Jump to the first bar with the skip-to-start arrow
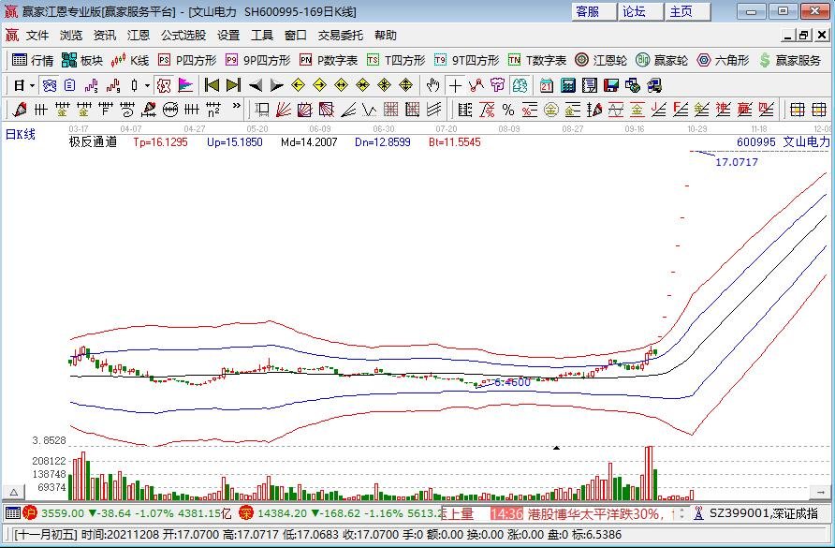The height and width of the screenshot is (548, 835). coord(212,85)
